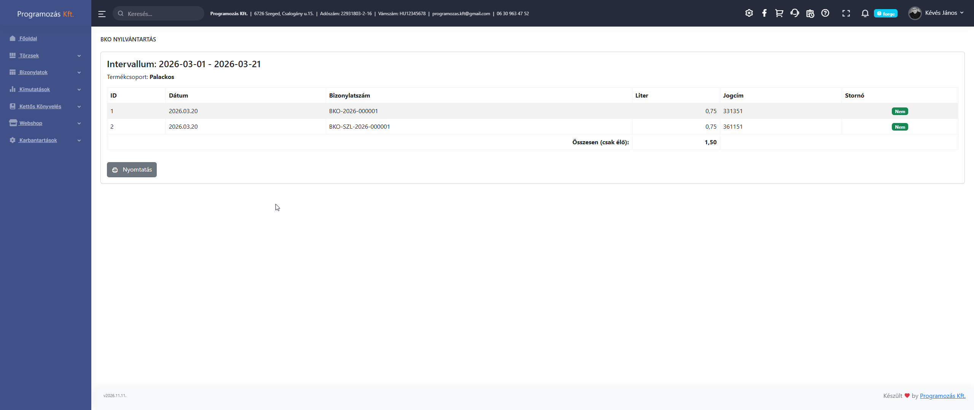Follow the Programozás Kft. footer link
The width and height of the screenshot is (974, 410).
click(x=942, y=396)
